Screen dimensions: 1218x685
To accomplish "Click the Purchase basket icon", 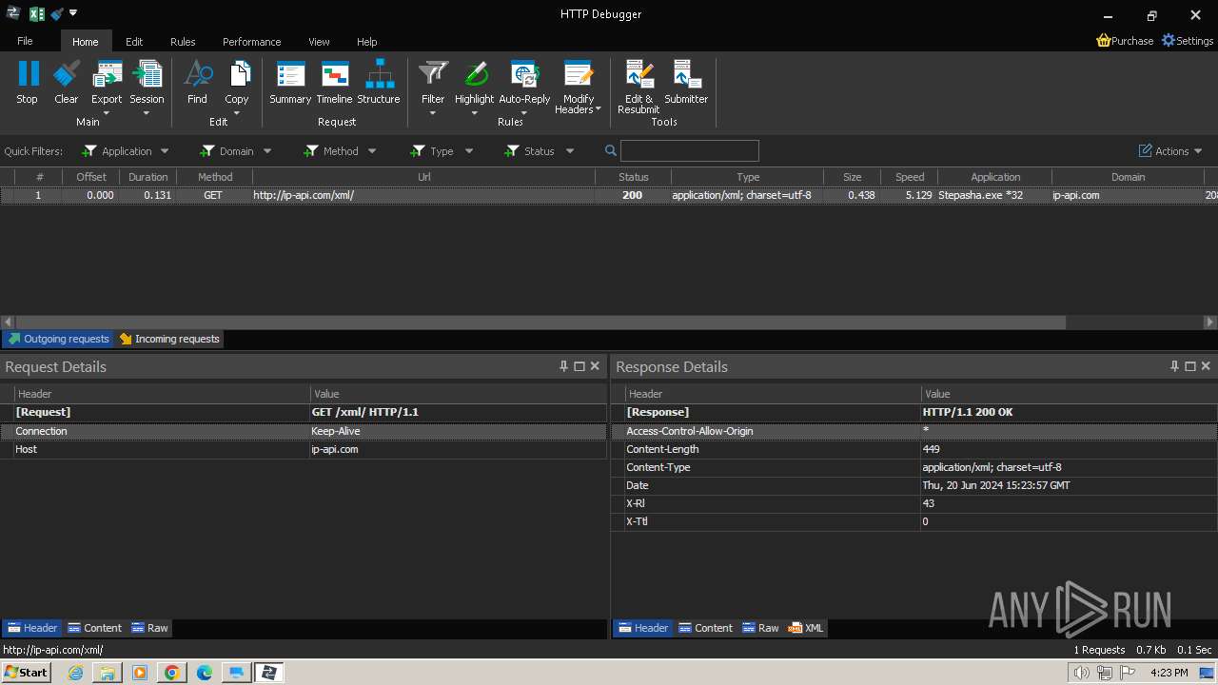I will coord(1104,41).
